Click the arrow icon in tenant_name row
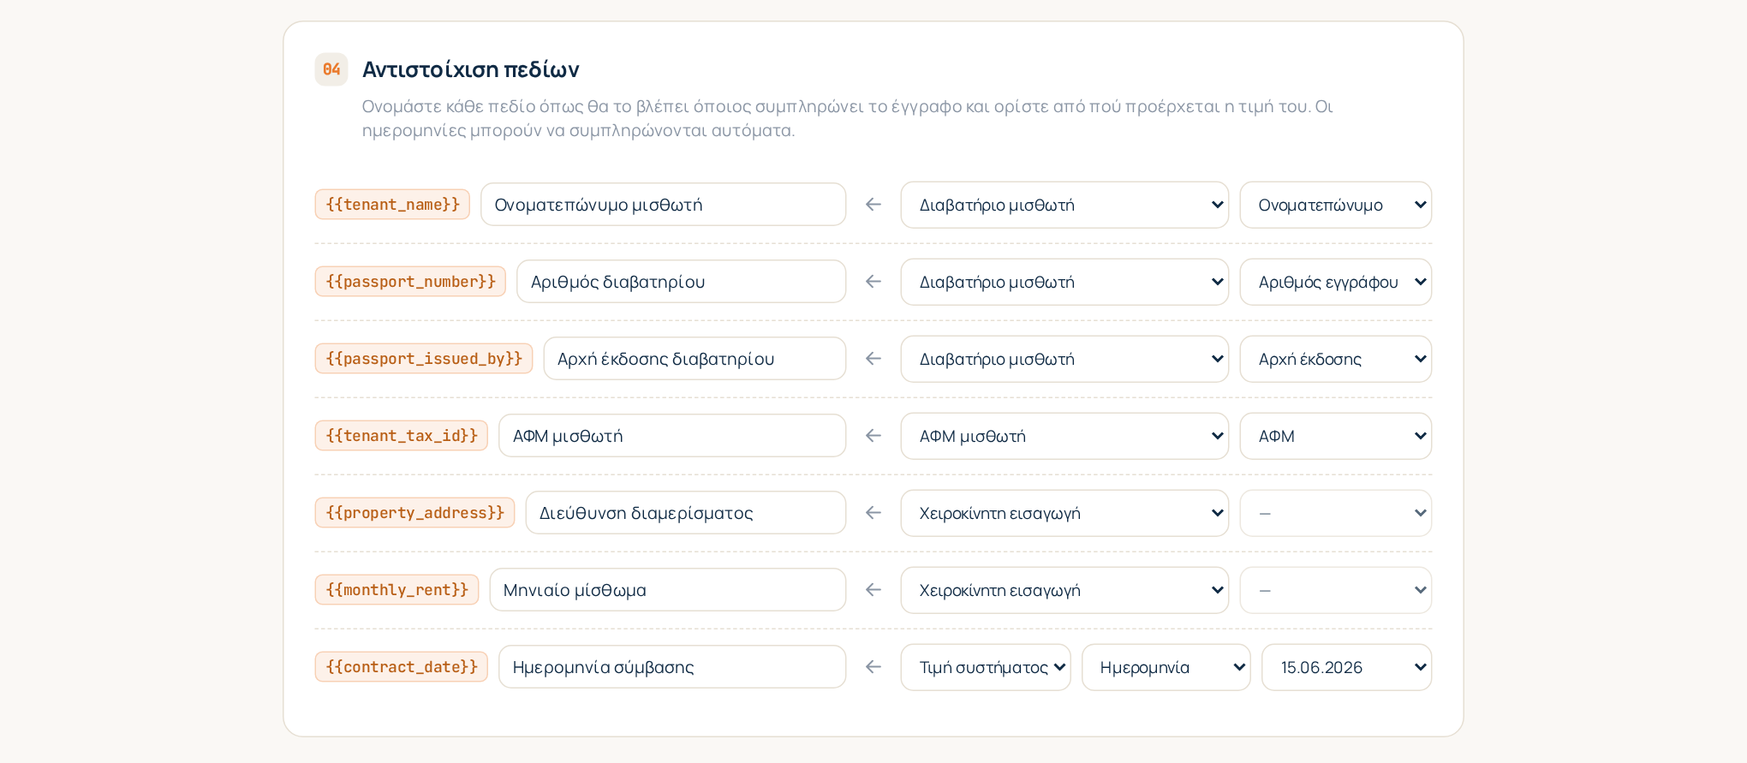Viewport: 1747px width, 763px height. (x=873, y=205)
